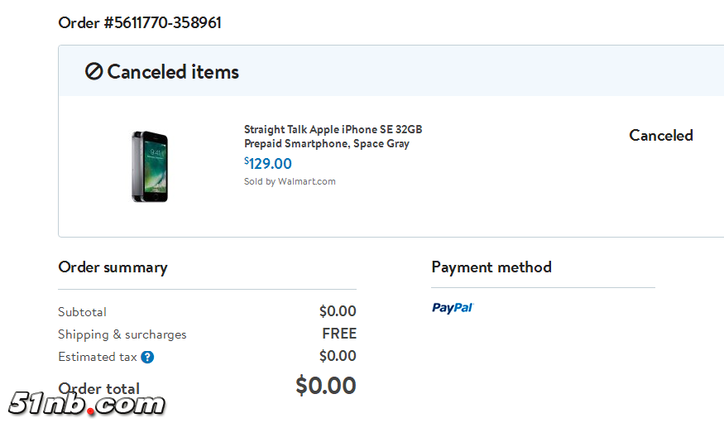Image resolution: width=724 pixels, height=423 pixels.
Task: Click the Sold by Walmart.com seller text
Action: pos(290,181)
